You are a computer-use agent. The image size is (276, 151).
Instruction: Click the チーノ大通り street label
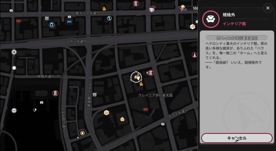[x=178, y=113]
